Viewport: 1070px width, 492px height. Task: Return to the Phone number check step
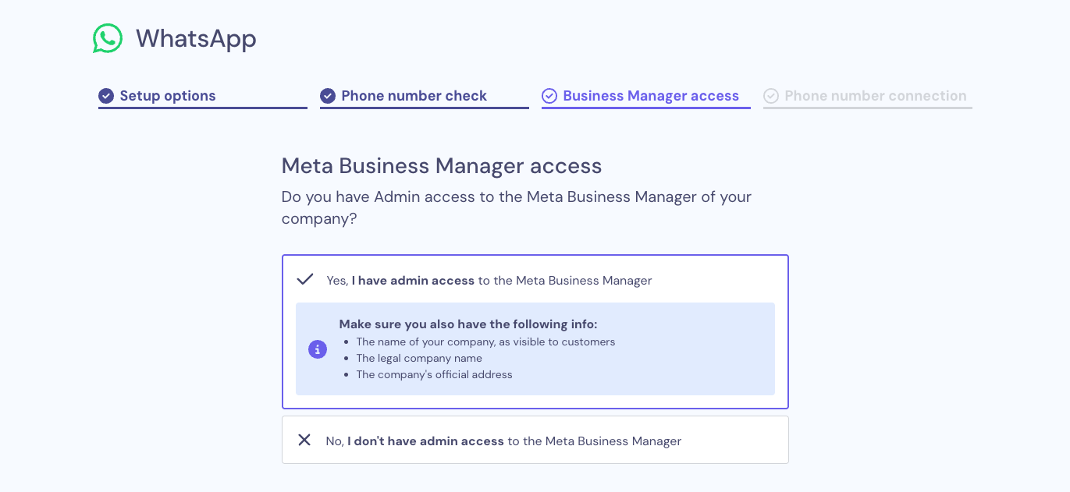coord(414,96)
